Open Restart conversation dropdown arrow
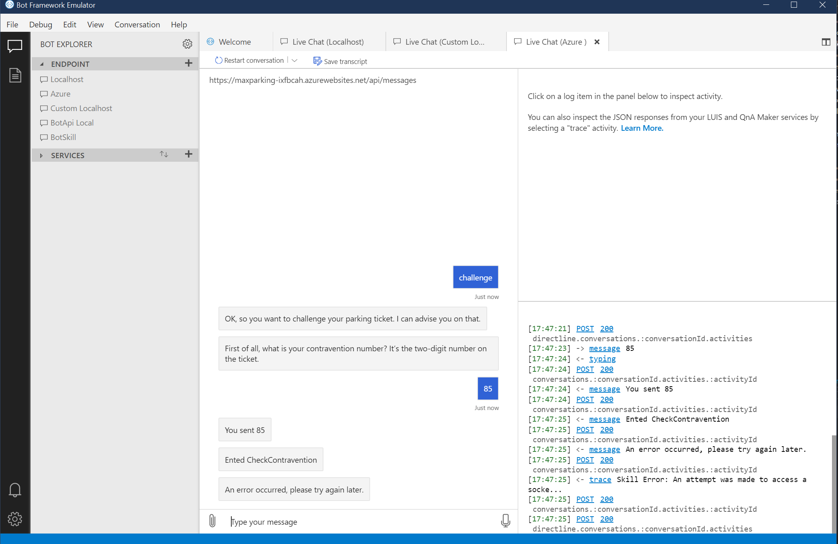The image size is (838, 544). pos(294,60)
